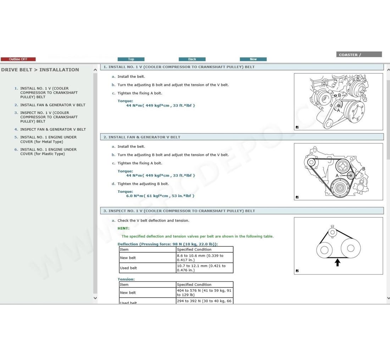Click the New navigation button
The image size is (390, 355).
coord(253,59)
